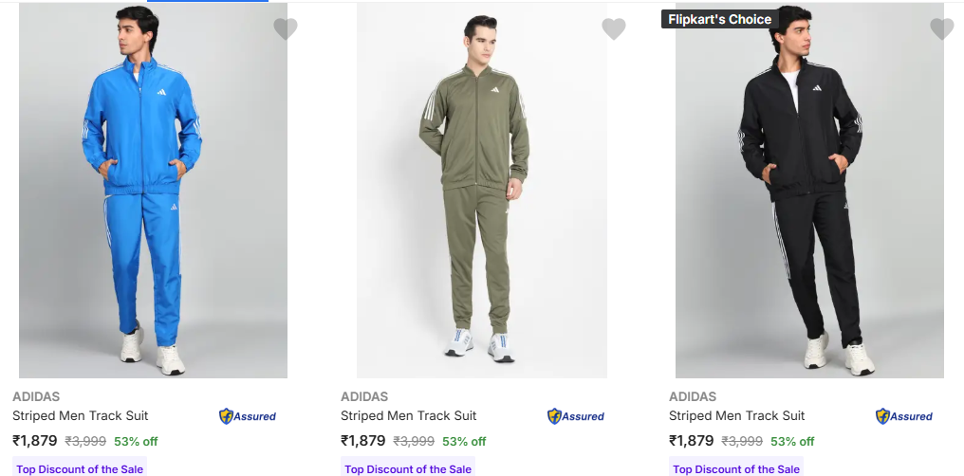Open the first Striped Men Track Suit title
Image resolution: width=964 pixels, height=476 pixels.
(81, 415)
